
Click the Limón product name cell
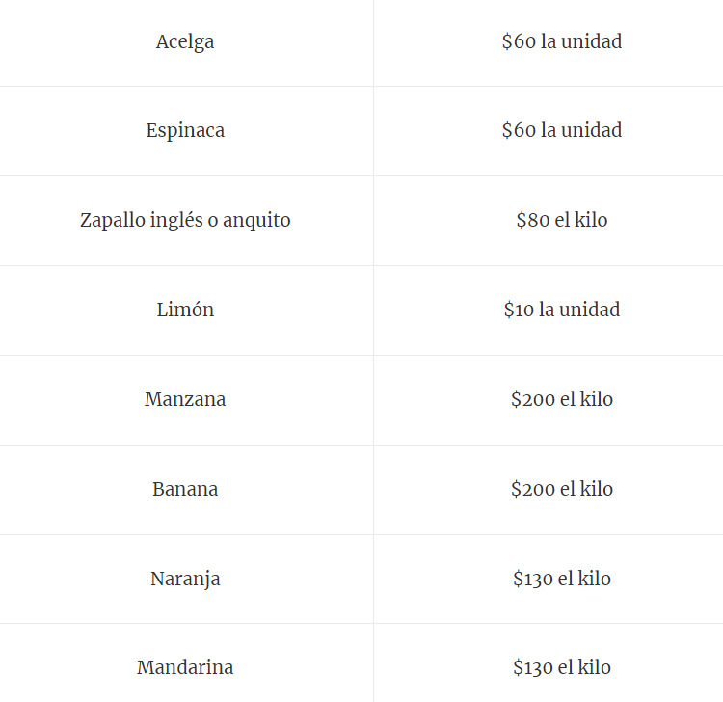[x=185, y=310]
